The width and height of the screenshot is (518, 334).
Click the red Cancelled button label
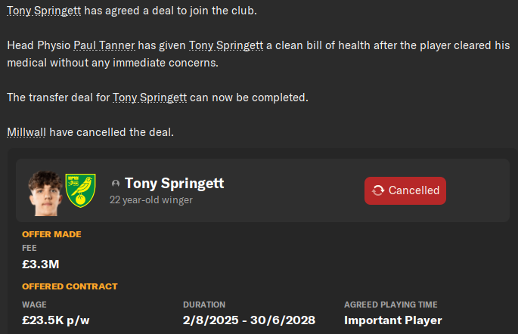[414, 190]
